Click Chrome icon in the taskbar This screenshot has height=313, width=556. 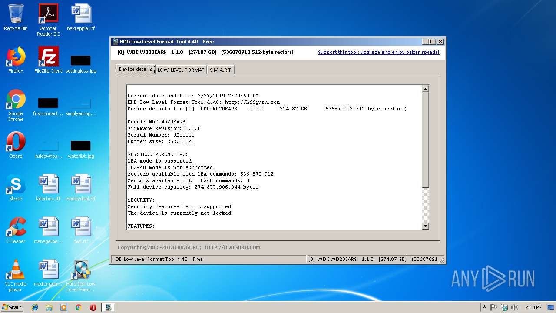coord(78,307)
